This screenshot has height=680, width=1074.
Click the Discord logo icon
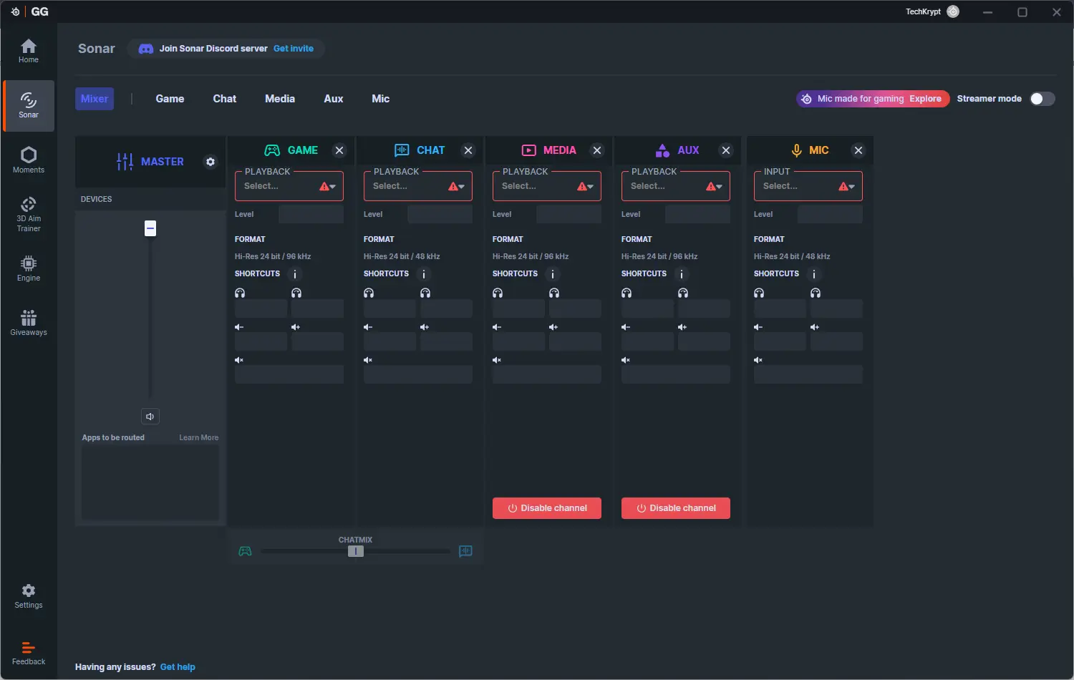point(145,49)
